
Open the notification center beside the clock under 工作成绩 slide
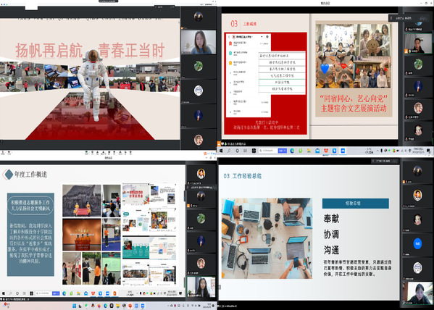tap(428, 151)
